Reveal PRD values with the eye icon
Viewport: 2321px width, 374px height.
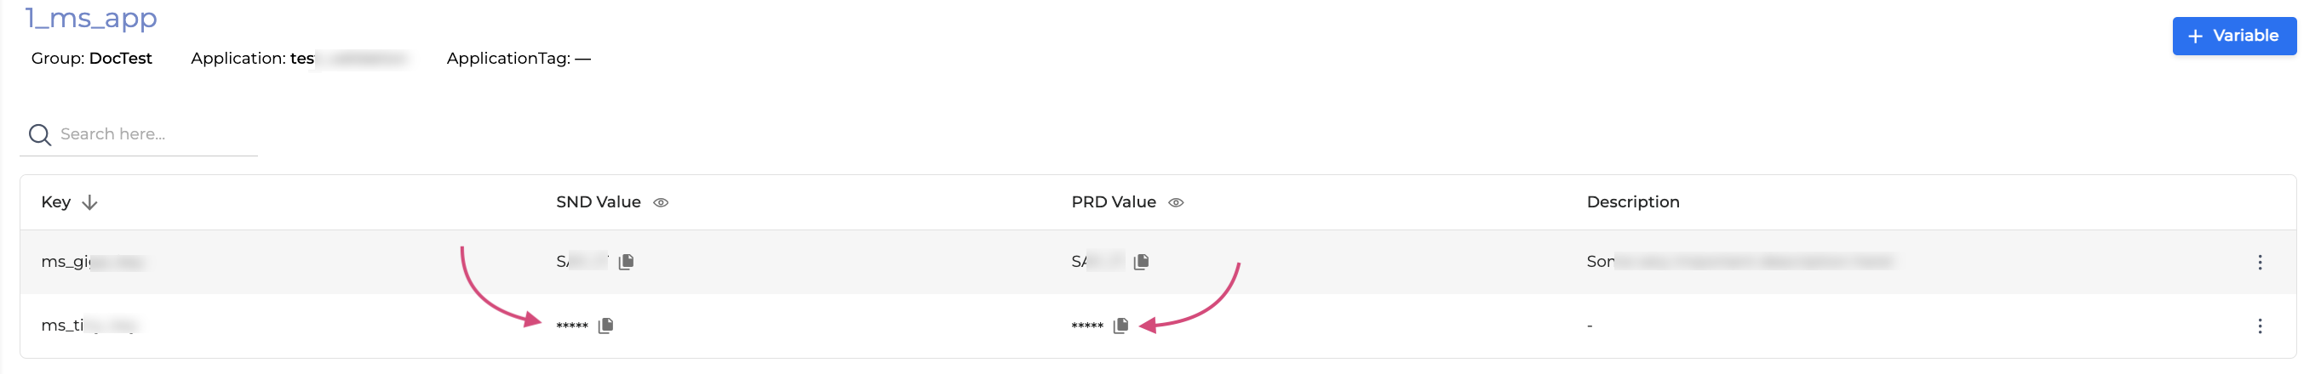click(x=1176, y=202)
